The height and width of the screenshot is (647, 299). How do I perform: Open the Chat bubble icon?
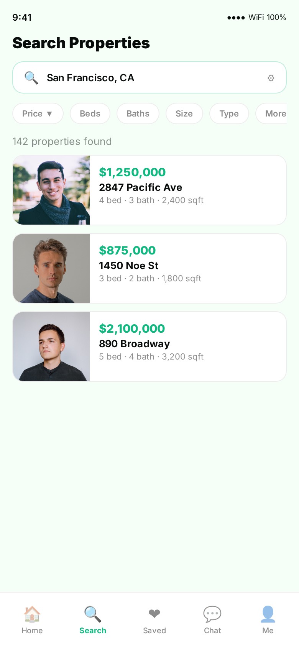212,614
